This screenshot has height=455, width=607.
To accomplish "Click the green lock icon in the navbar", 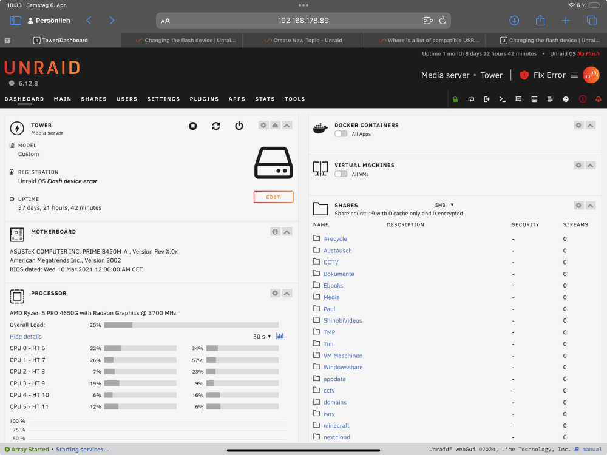I will click(455, 99).
